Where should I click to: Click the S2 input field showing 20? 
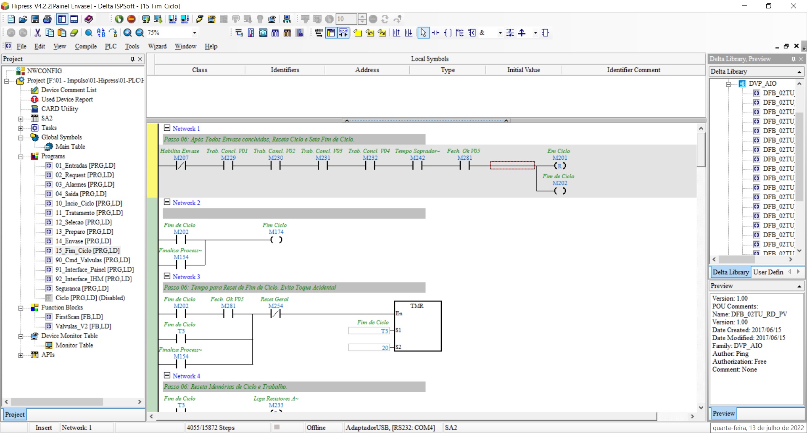(369, 348)
